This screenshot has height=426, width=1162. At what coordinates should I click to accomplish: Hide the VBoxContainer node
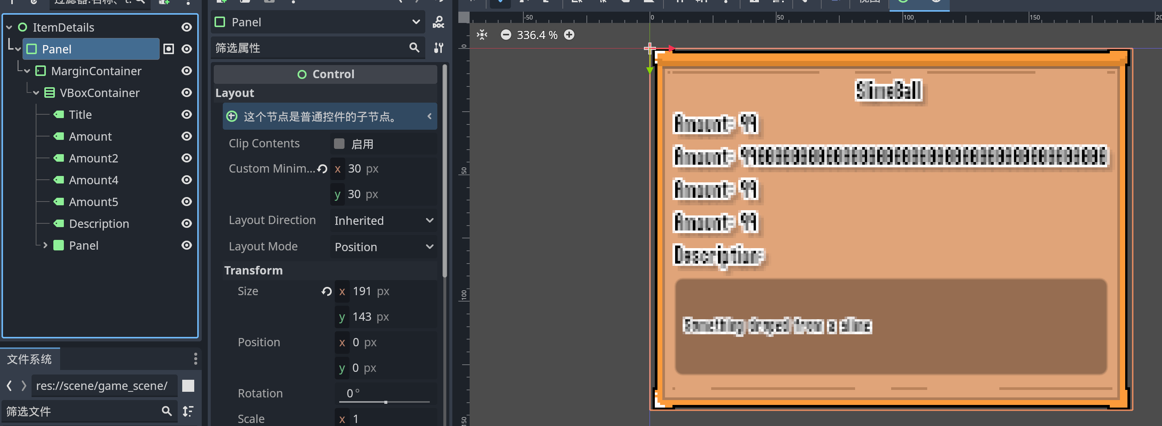(186, 92)
